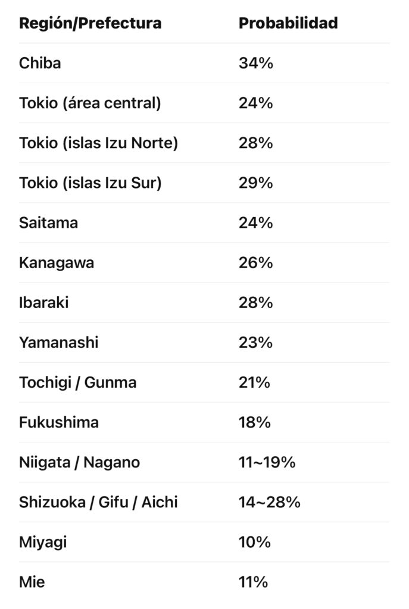This screenshot has height=609, width=409.
Task: Click the Miyagi row label
Action: click(43, 541)
